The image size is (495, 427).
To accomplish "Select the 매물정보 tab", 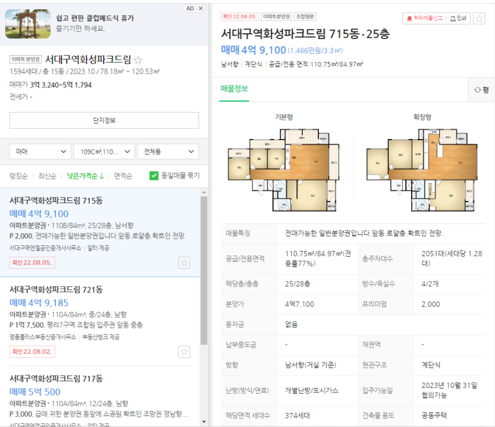I will click(x=234, y=89).
